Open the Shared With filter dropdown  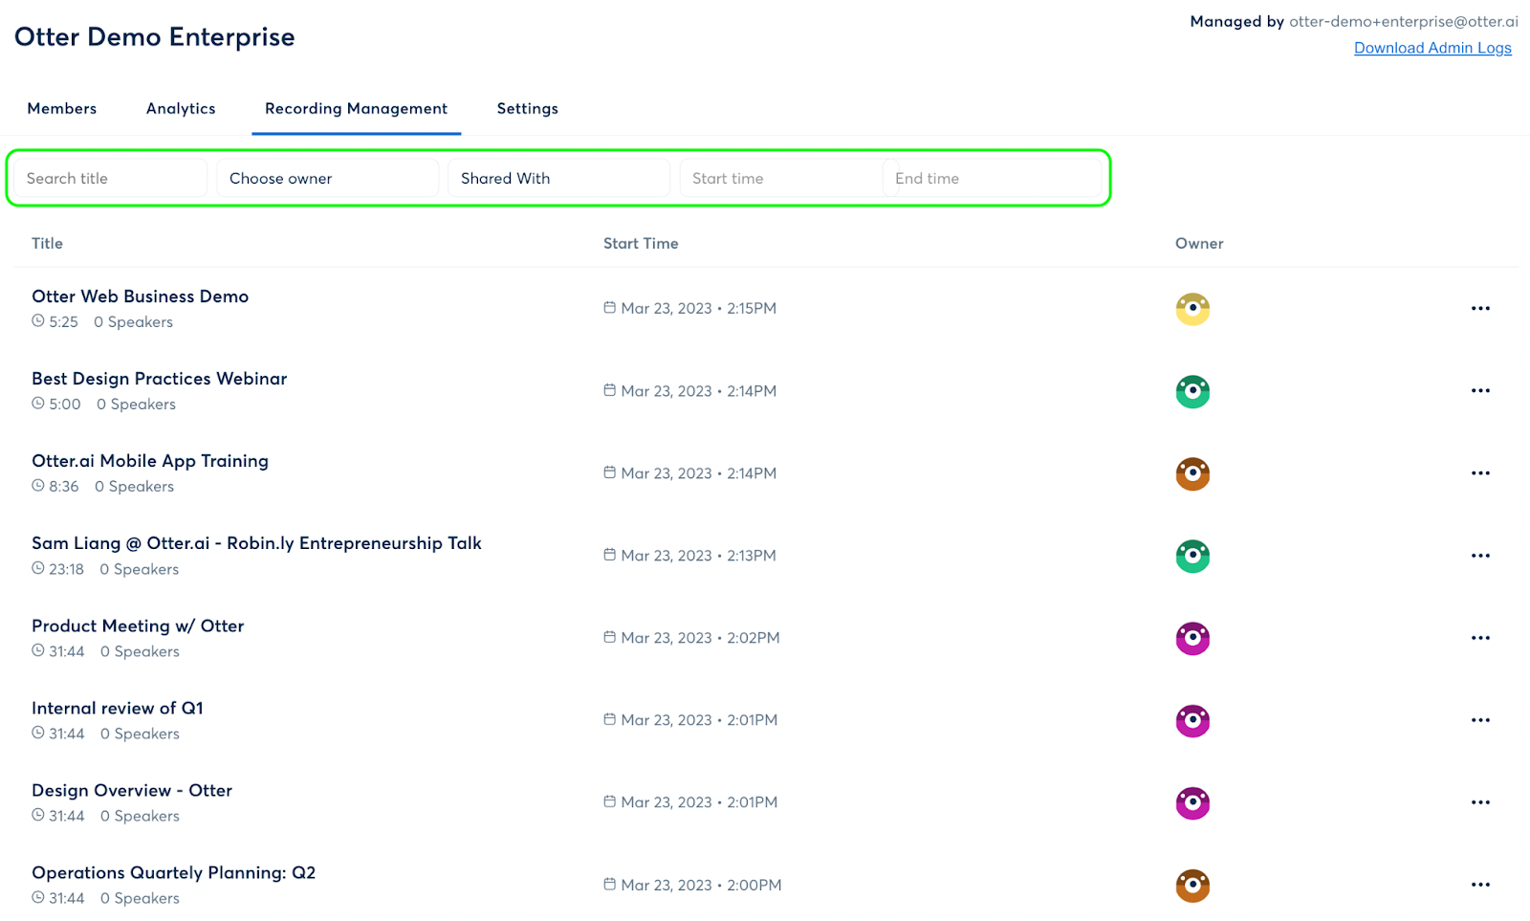(x=558, y=178)
